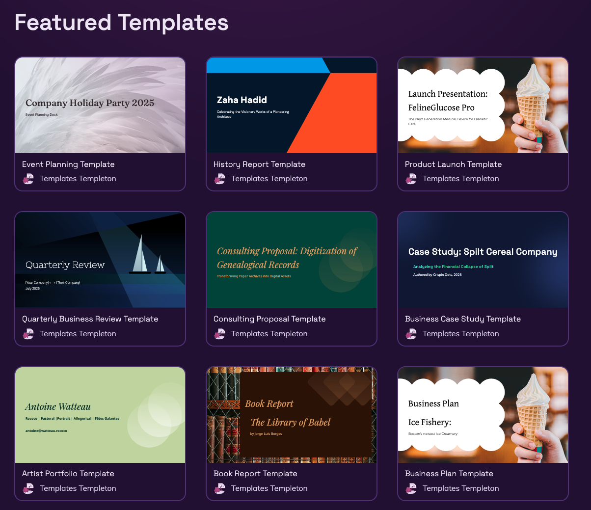Select the avatar icon beside Business Case Study Template
The image size is (591, 510).
tap(411, 333)
